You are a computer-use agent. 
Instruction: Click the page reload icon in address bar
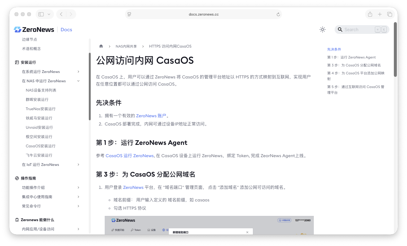[x=278, y=14]
